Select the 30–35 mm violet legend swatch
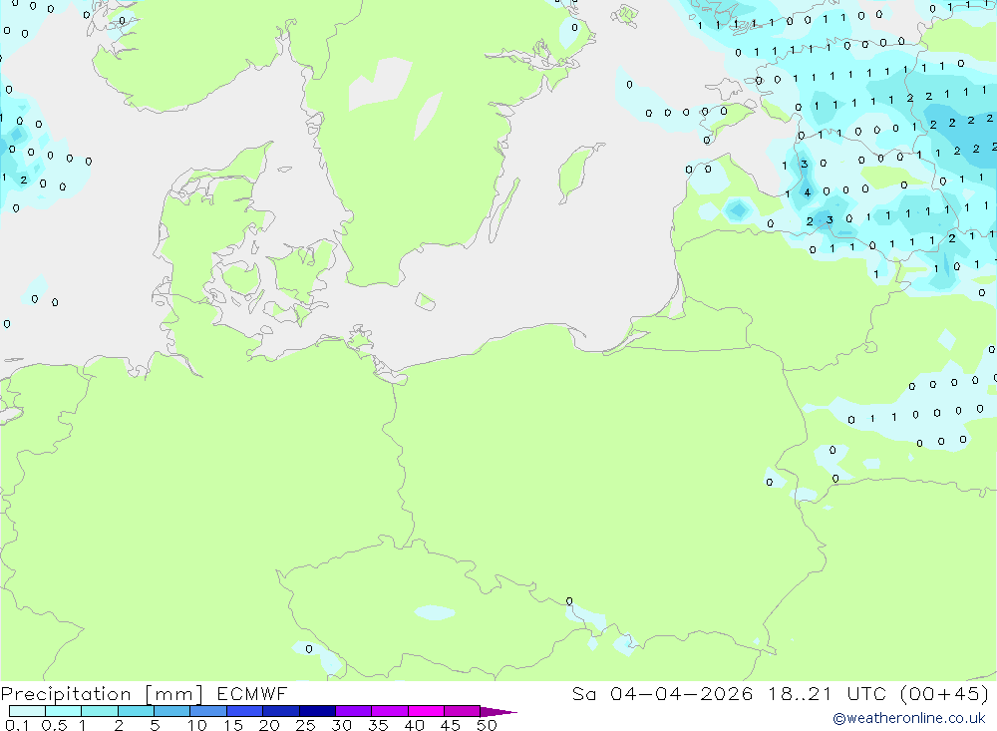 coord(353,711)
